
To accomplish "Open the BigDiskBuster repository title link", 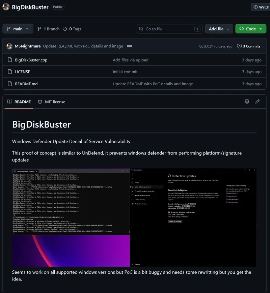I will (30, 7).
